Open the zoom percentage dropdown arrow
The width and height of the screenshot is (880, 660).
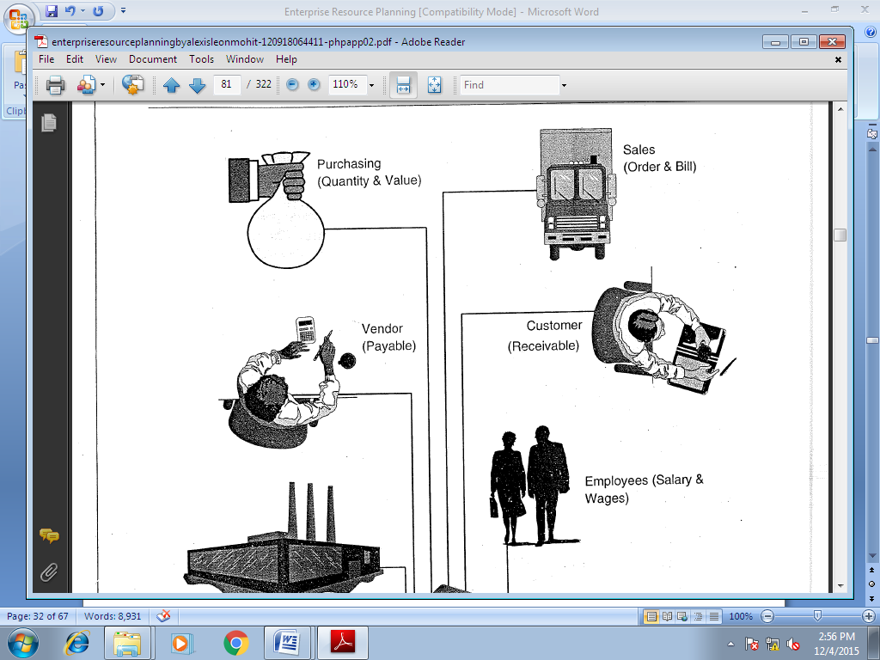(x=371, y=85)
